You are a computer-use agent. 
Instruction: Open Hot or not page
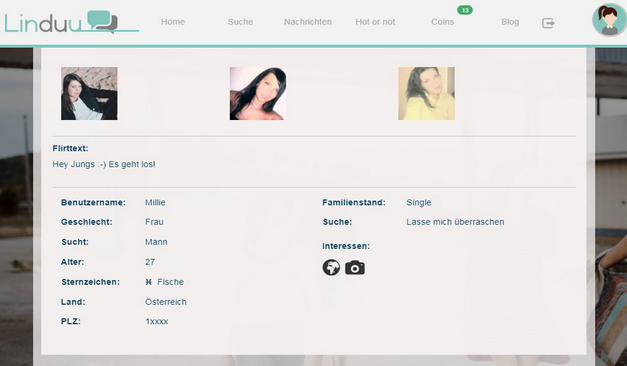(376, 22)
